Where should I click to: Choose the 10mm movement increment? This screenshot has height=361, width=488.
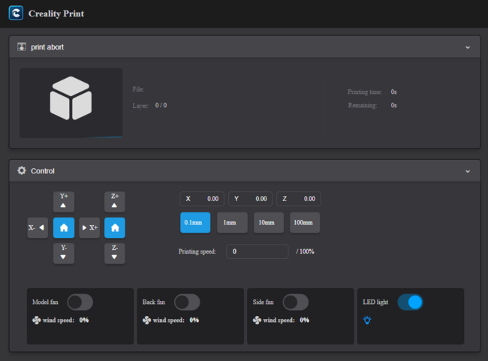(x=269, y=223)
